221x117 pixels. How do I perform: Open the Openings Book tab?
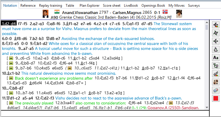pyautogui.click(x=153, y=6)
